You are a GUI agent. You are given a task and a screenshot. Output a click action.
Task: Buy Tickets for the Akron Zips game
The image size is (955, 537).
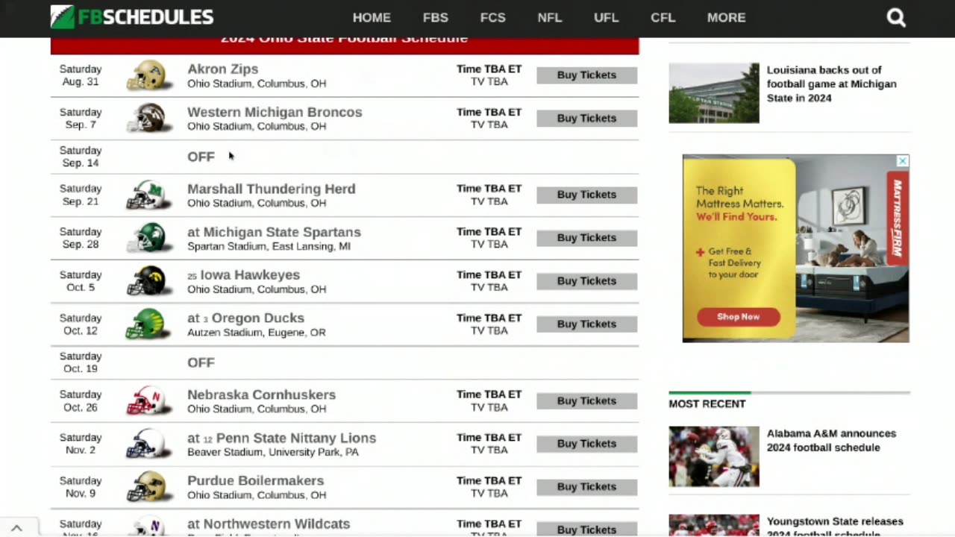[586, 75]
